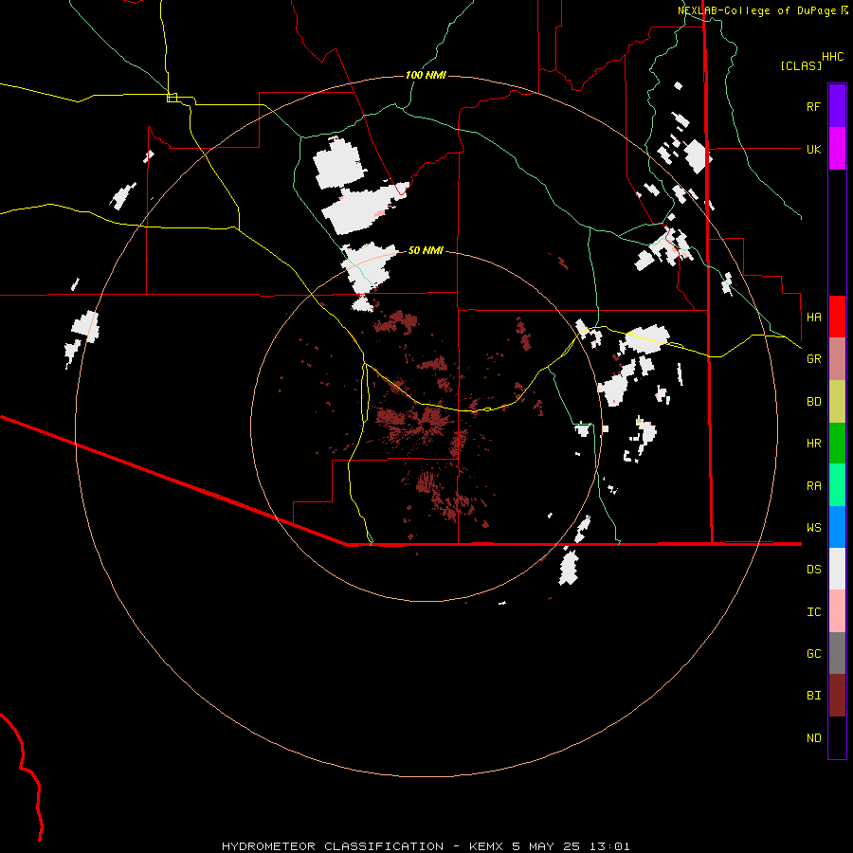Click the 'HYDROMETEOR CLASSIFICATION - KEMX' caption
853x853 pixels.
(365, 846)
